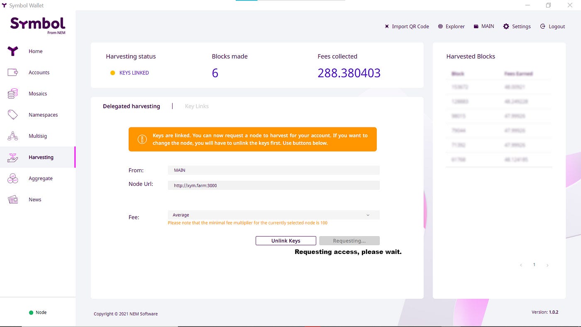Go to next Harvested Blocks page

click(x=547, y=265)
